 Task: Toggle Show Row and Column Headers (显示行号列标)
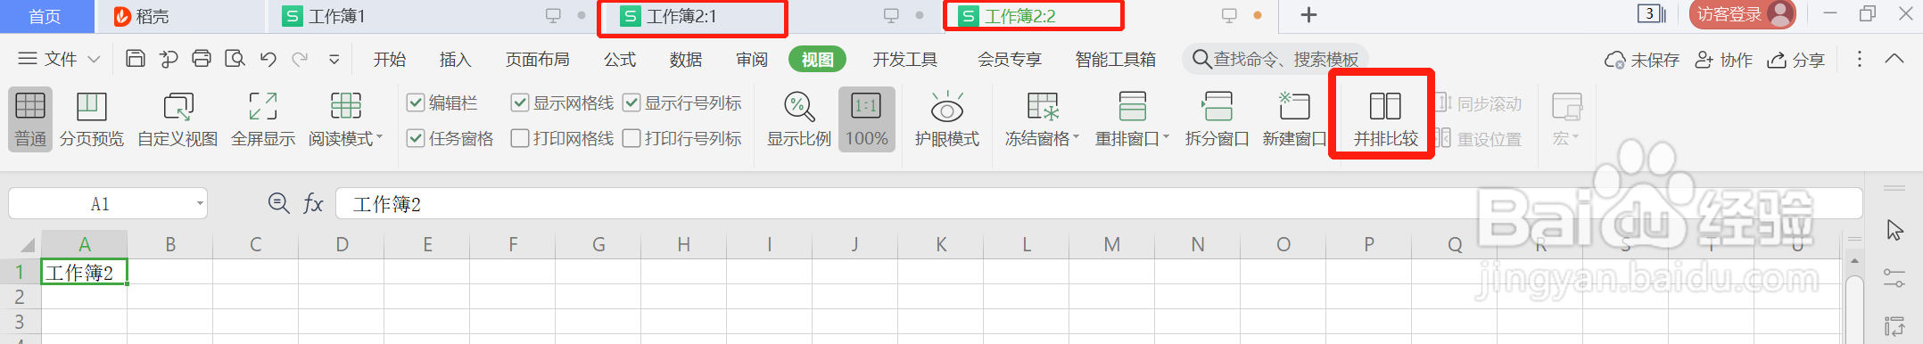[x=631, y=103]
